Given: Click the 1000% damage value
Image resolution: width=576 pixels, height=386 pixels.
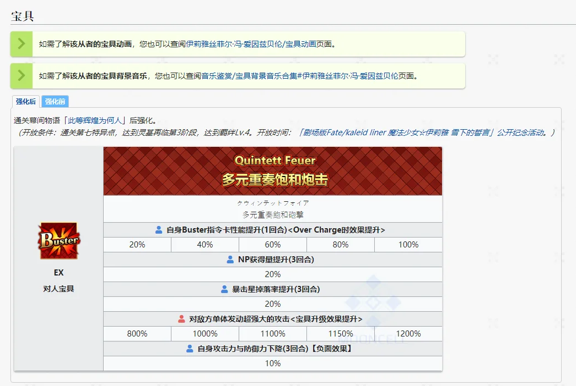Looking at the screenshot, I should pos(205,334).
